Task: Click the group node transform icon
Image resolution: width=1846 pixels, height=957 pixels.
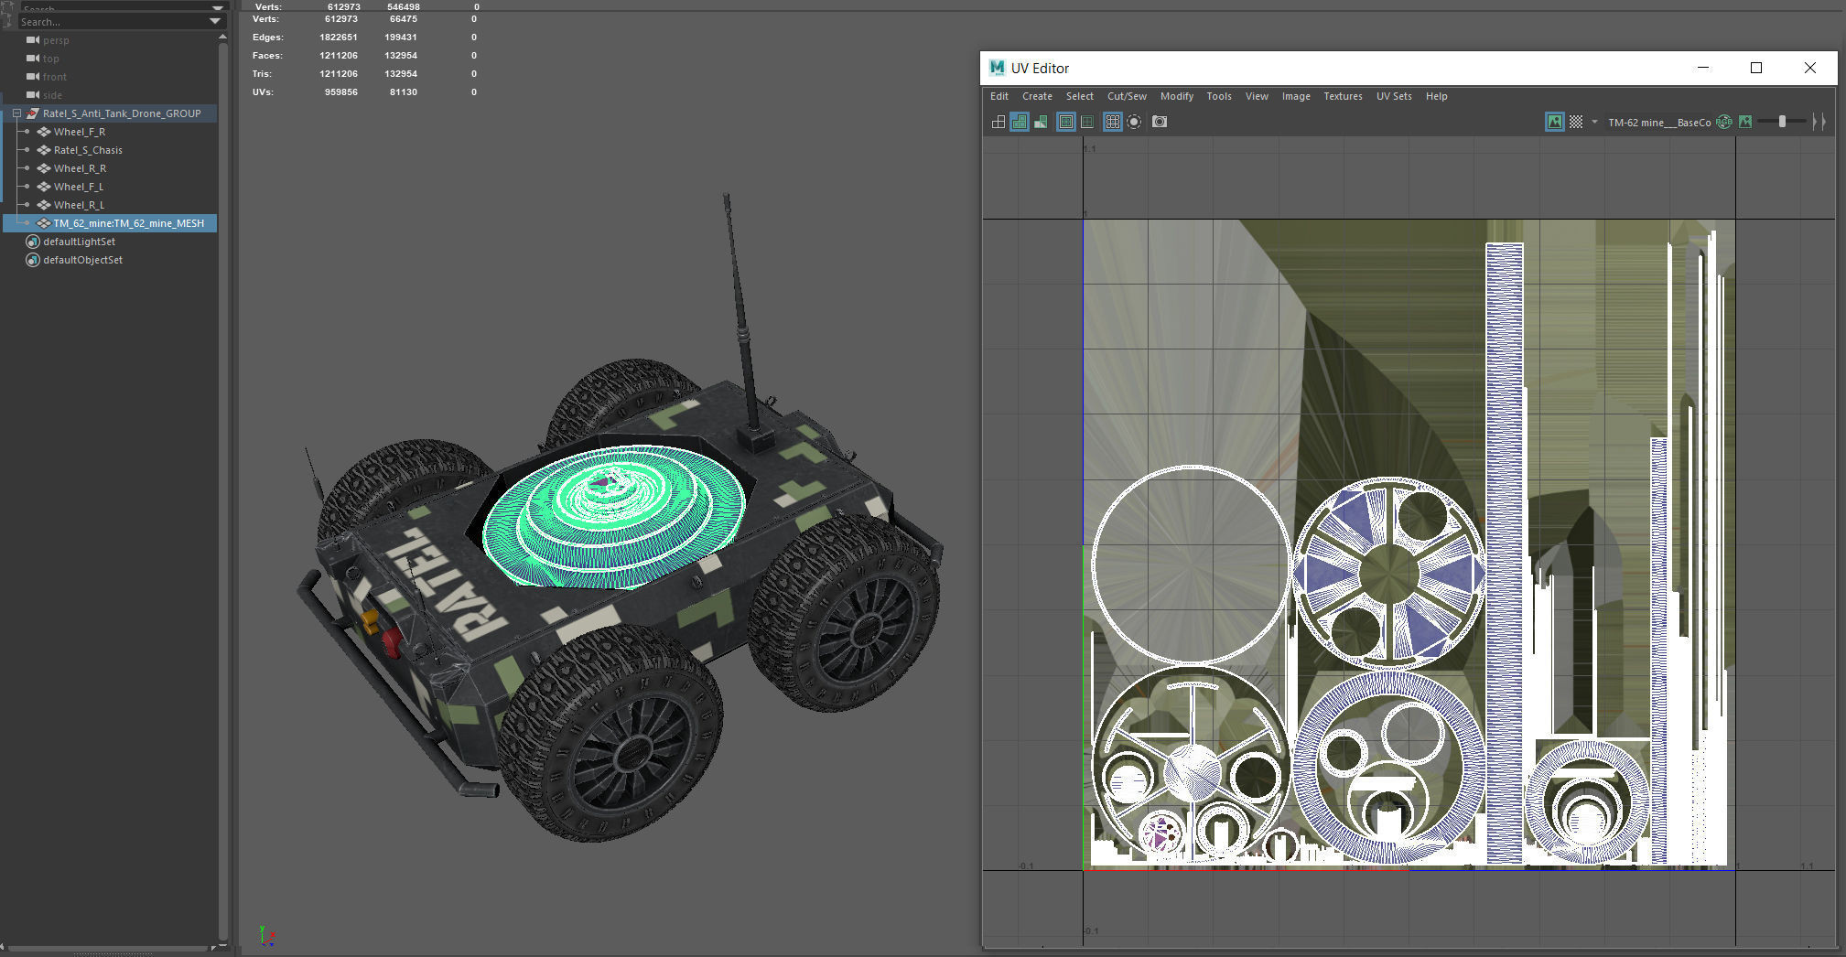Action: tap(33, 113)
